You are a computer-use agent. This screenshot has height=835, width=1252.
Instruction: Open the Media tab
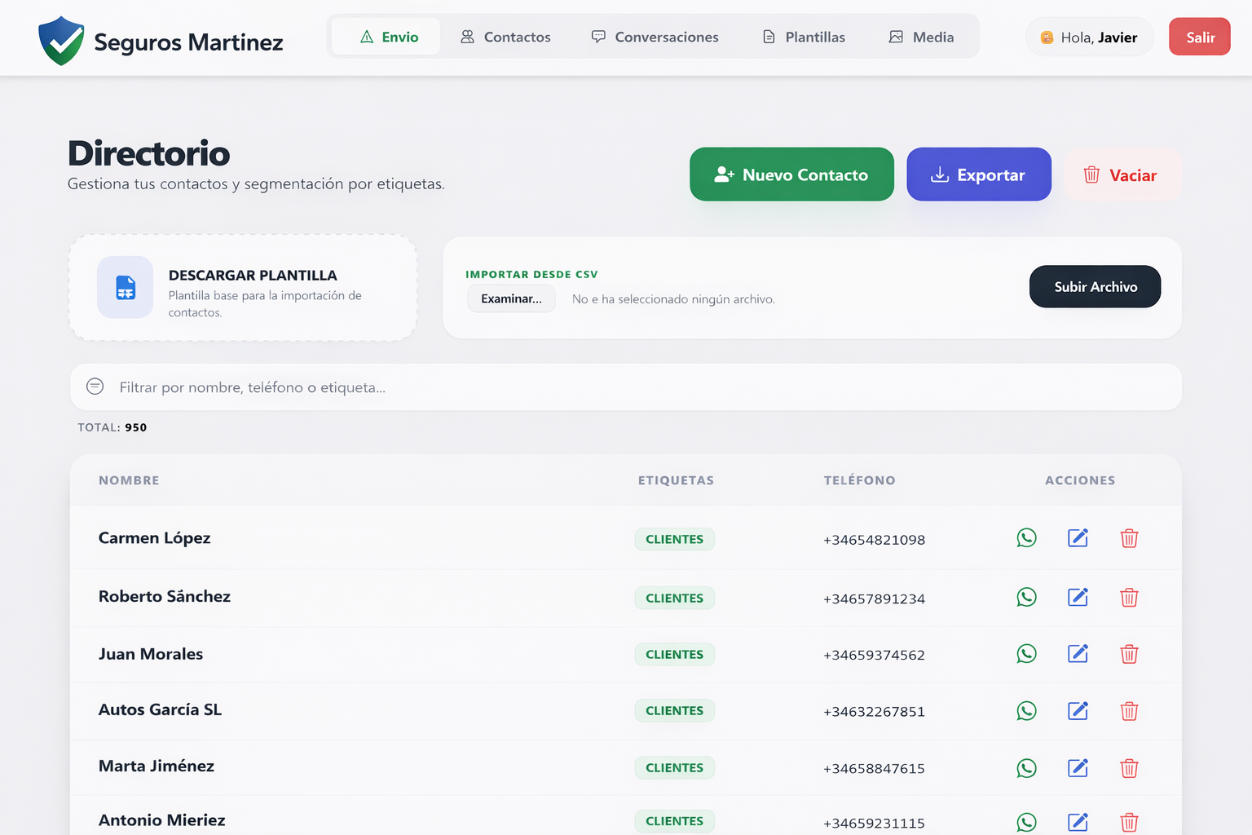pos(921,37)
